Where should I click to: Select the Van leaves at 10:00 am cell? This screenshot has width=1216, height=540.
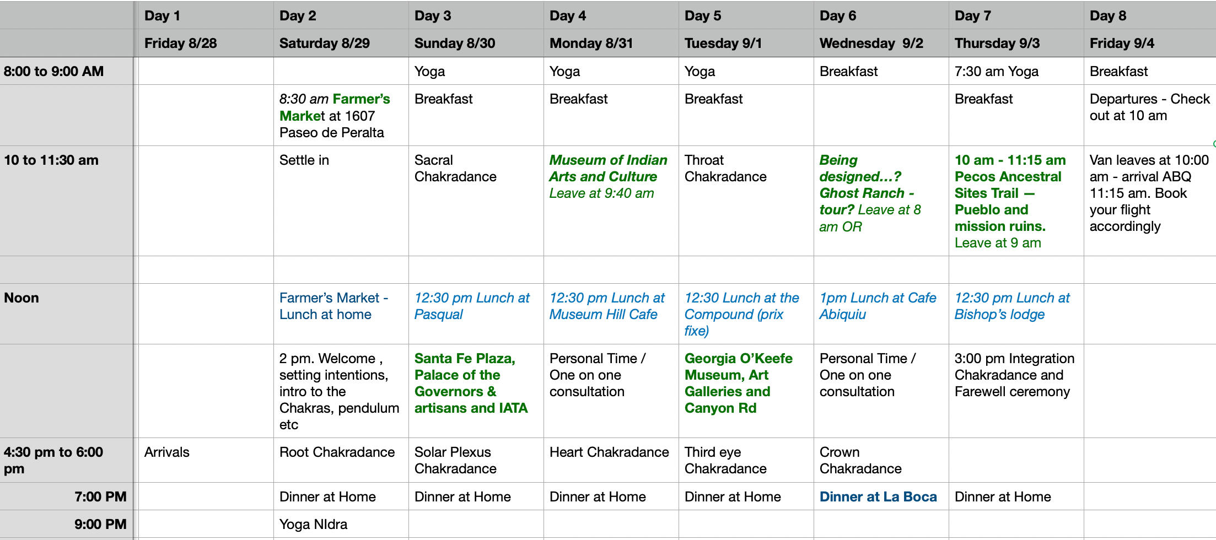click(1150, 201)
